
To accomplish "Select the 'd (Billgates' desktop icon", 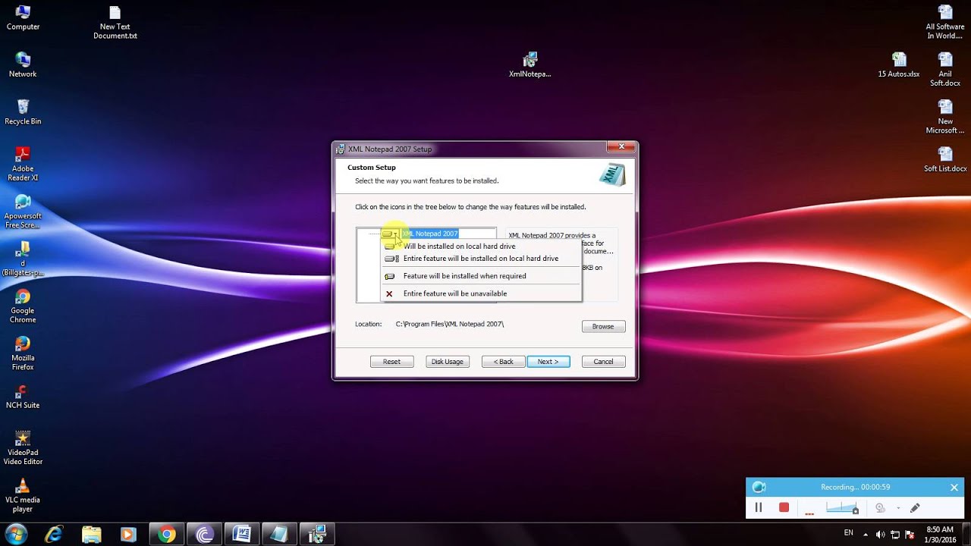I will [23, 258].
